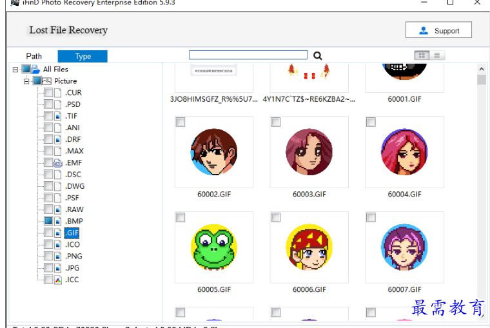Image resolution: width=490 pixels, height=328 pixels.
Task: Click the scrollbar up arrow
Action: [x=482, y=69]
